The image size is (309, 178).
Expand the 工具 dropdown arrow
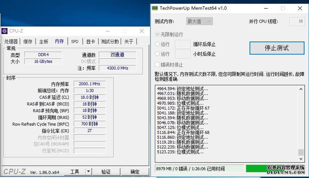88,172
